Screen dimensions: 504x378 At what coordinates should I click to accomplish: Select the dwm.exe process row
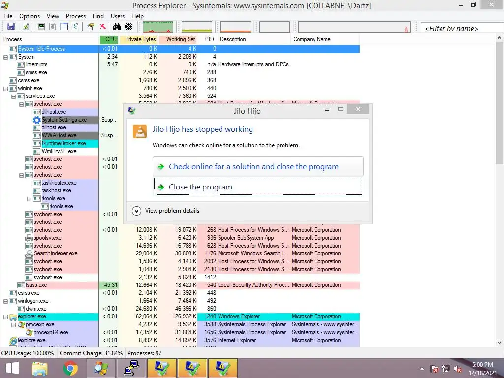pos(180,309)
